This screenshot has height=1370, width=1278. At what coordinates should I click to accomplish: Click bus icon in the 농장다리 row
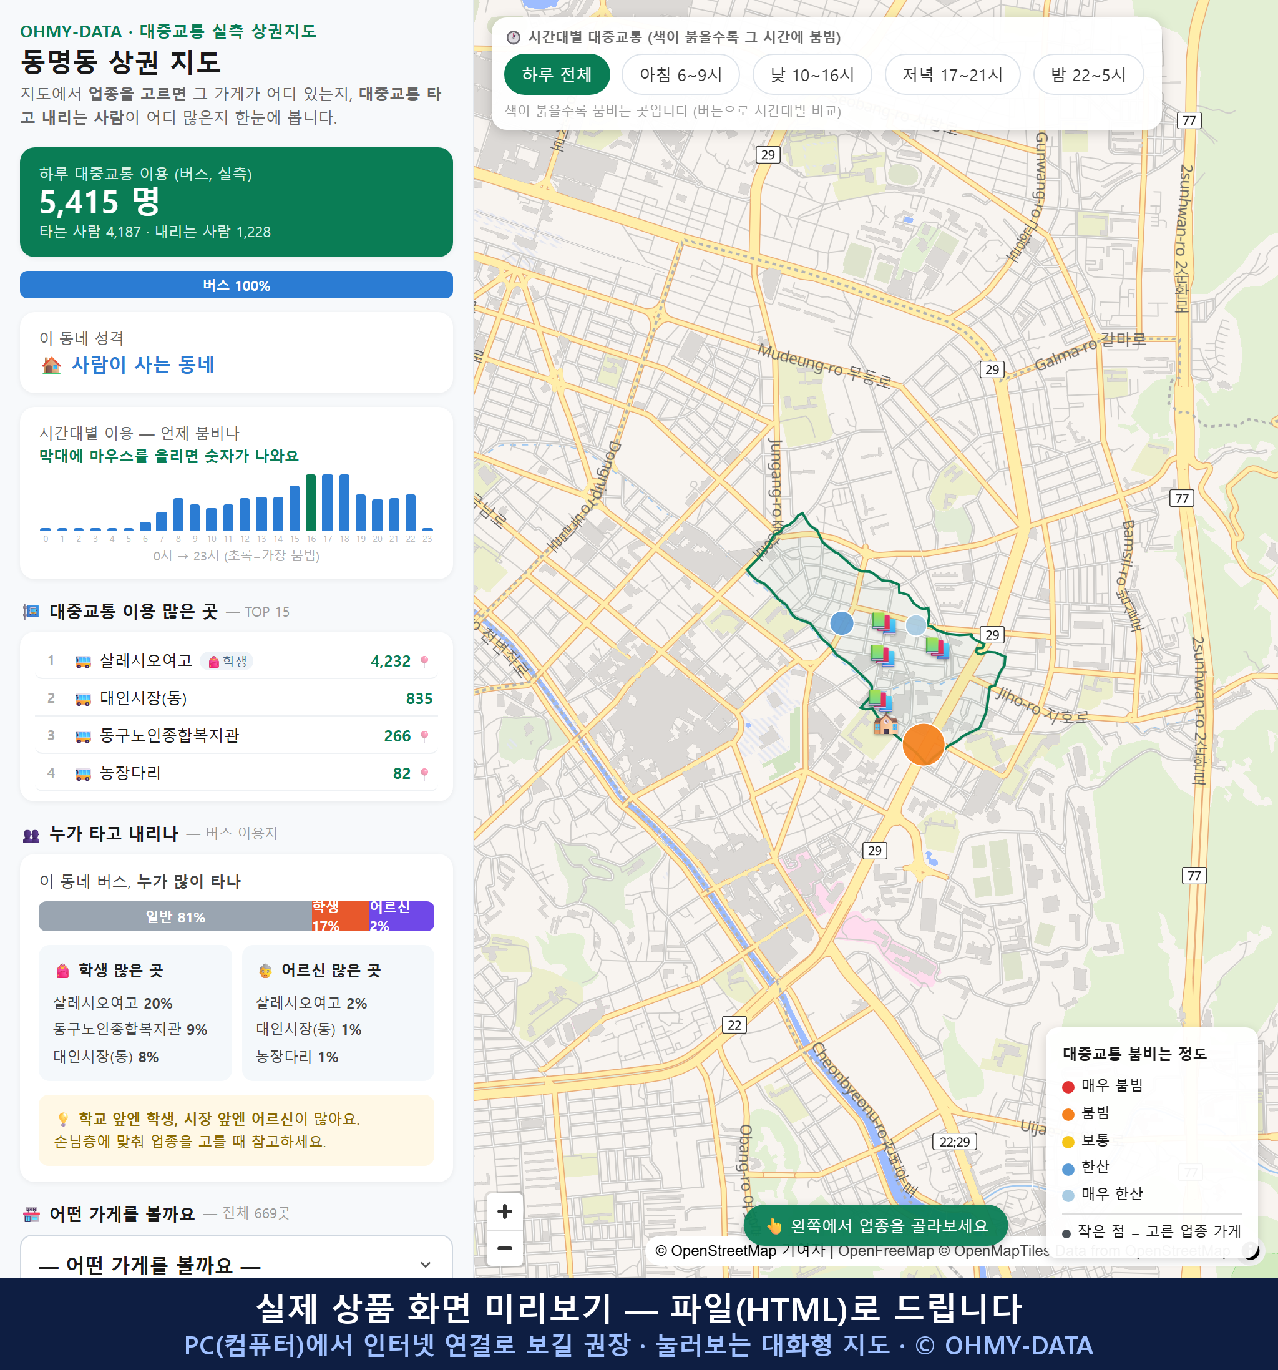pos(82,773)
